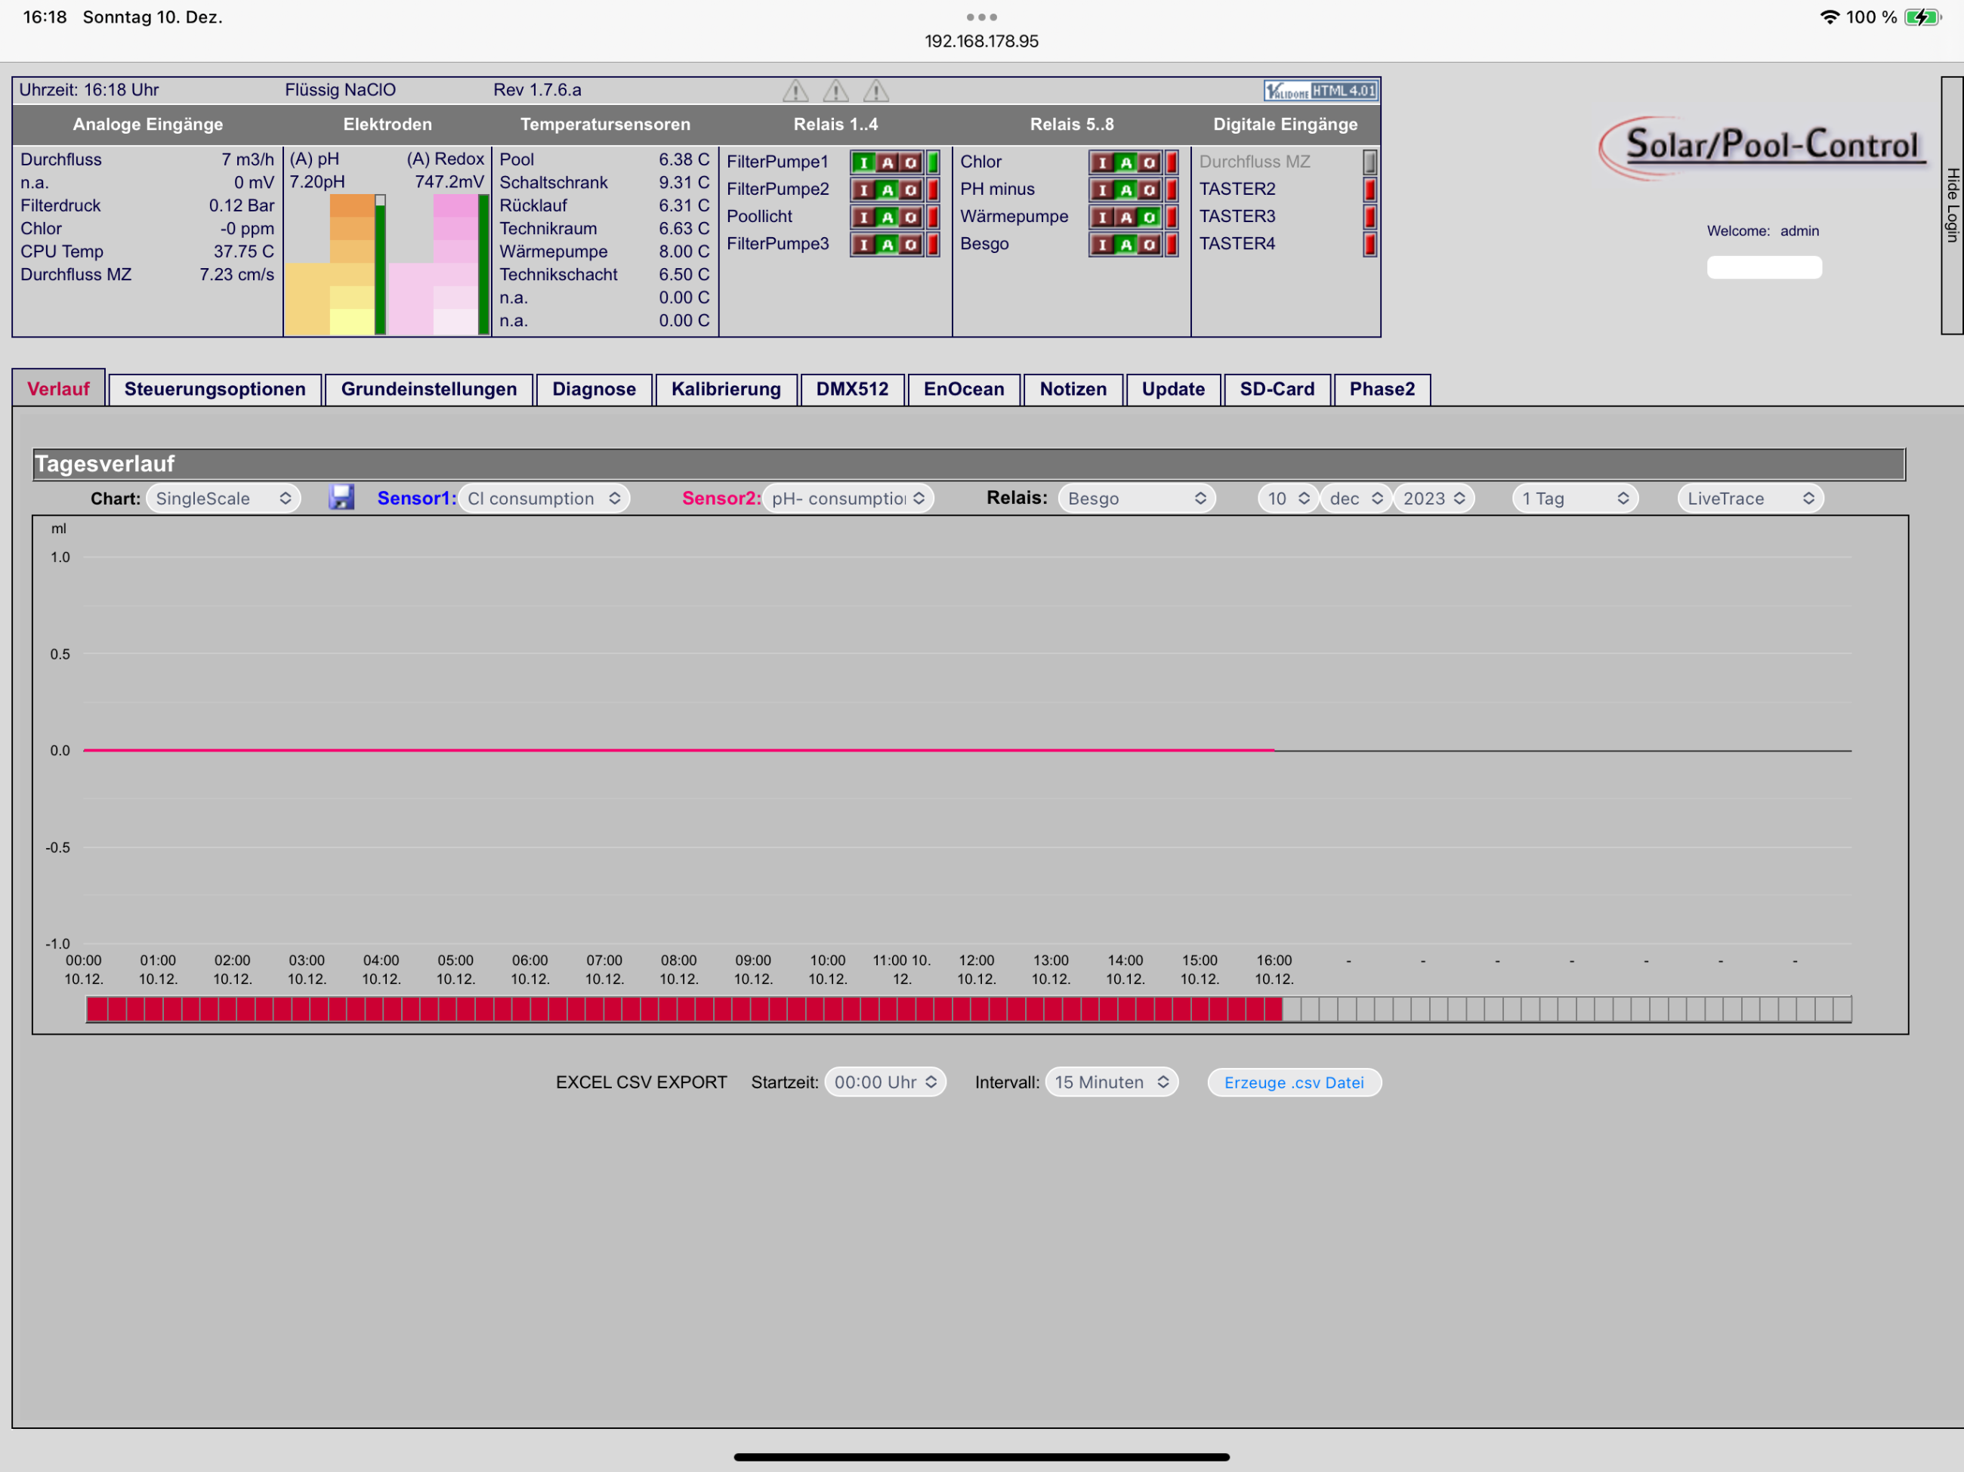This screenshot has height=1472, width=1964.
Task: Open the Chart SingleScale dropdown
Action: point(224,498)
